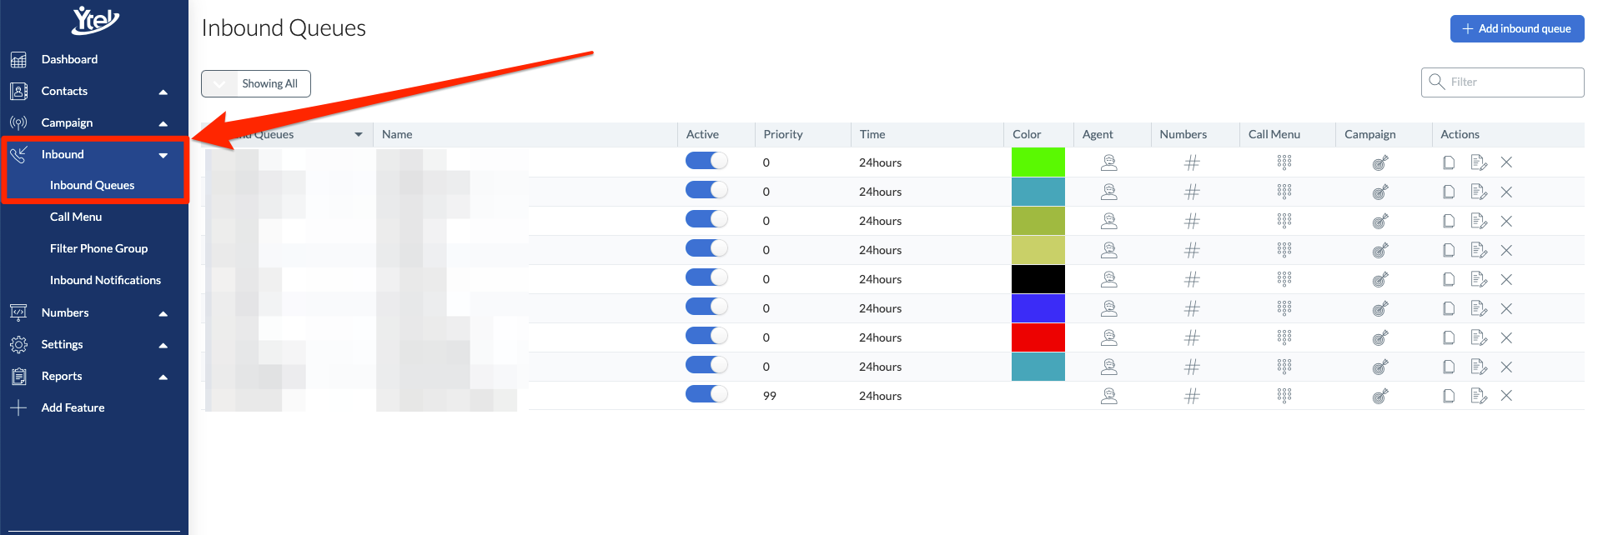1598x535 pixels.
Task: Delete the queue with priority 99
Action: (x=1506, y=396)
